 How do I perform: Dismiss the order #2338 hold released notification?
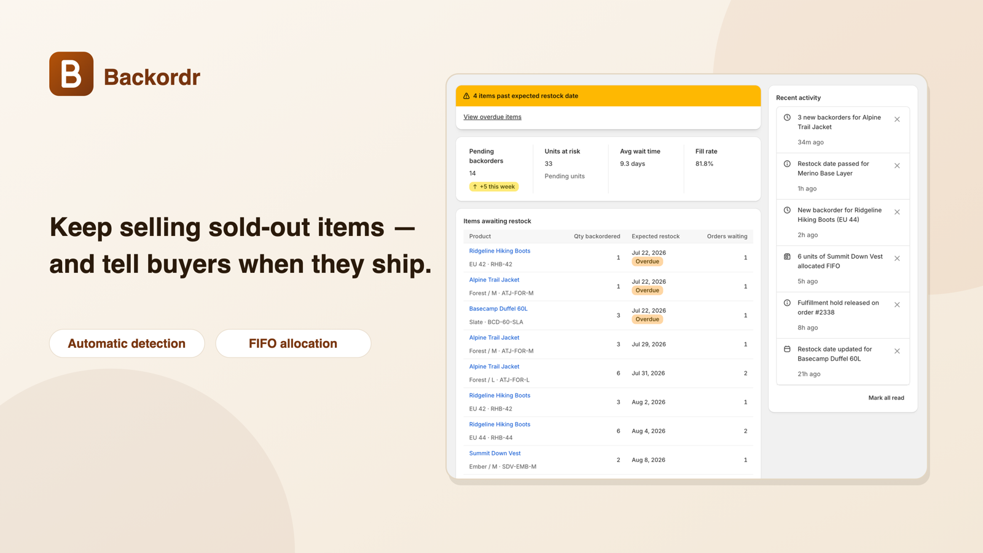click(x=897, y=305)
